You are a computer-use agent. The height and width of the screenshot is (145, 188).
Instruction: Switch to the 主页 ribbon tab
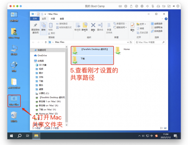pyautogui.click(x=44, y=19)
